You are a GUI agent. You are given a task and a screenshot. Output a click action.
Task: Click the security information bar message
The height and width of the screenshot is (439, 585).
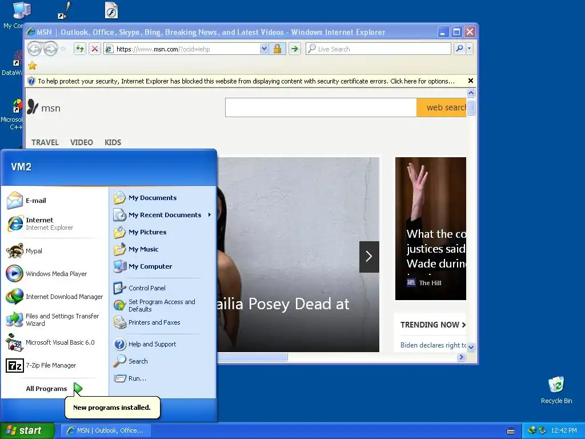[246, 81]
